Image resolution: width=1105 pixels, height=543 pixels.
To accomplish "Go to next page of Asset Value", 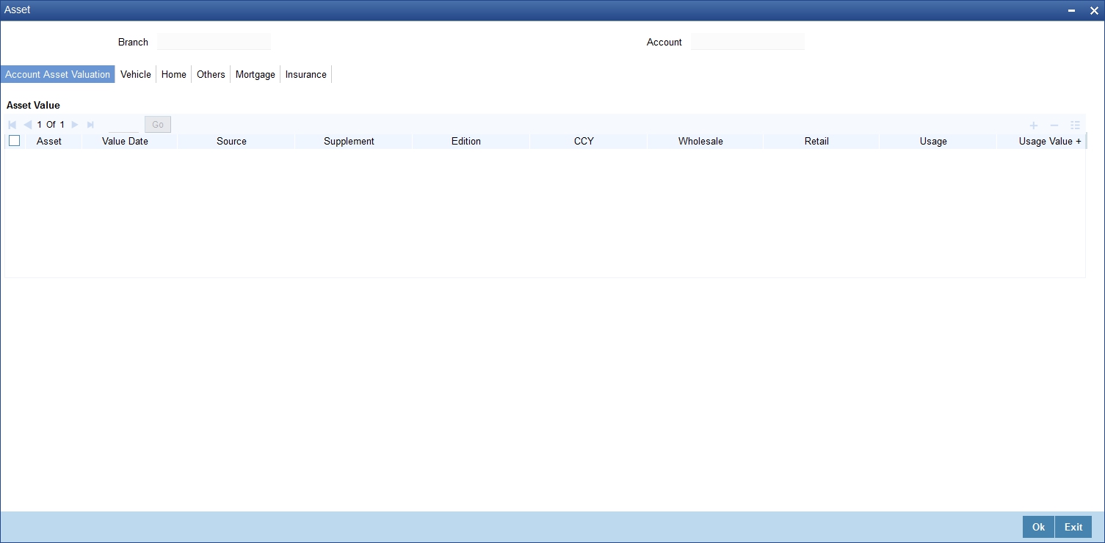I will (x=75, y=125).
